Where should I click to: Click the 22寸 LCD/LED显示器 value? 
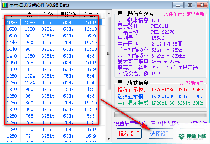point(175,68)
